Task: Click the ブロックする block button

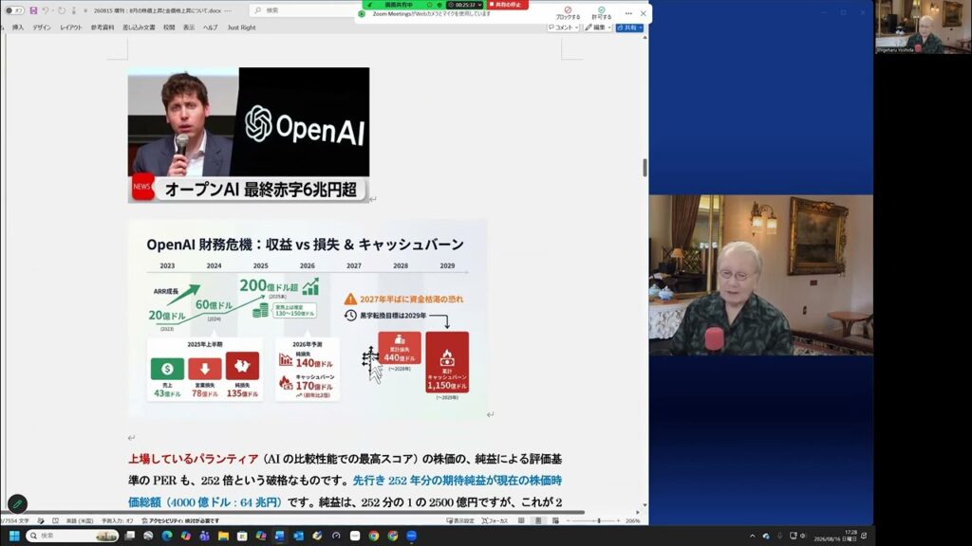Action: point(568,13)
